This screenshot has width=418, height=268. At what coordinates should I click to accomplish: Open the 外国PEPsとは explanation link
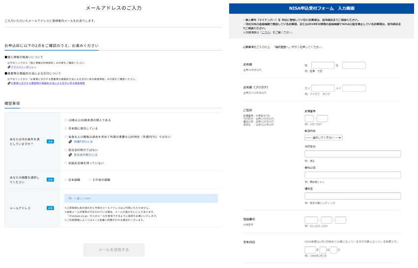point(84,141)
